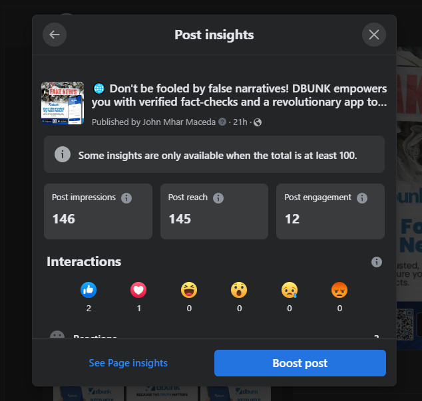Click the Post impressions card
The height and width of the screenshot is (401, 422).
tap(98, 211)
